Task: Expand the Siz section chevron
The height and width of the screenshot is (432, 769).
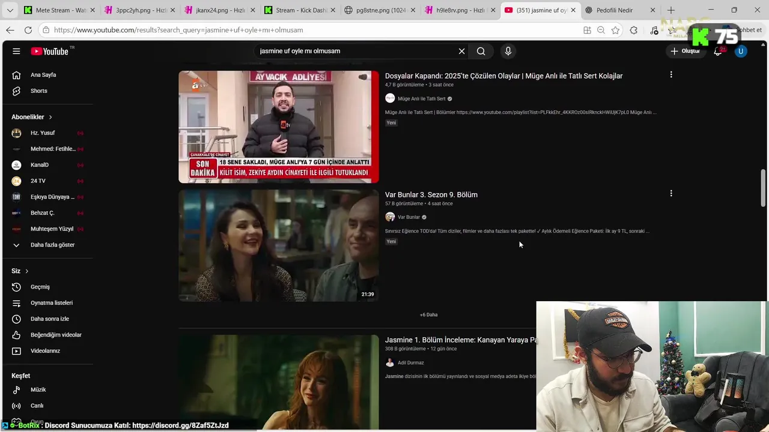Action: click(26, 271)
